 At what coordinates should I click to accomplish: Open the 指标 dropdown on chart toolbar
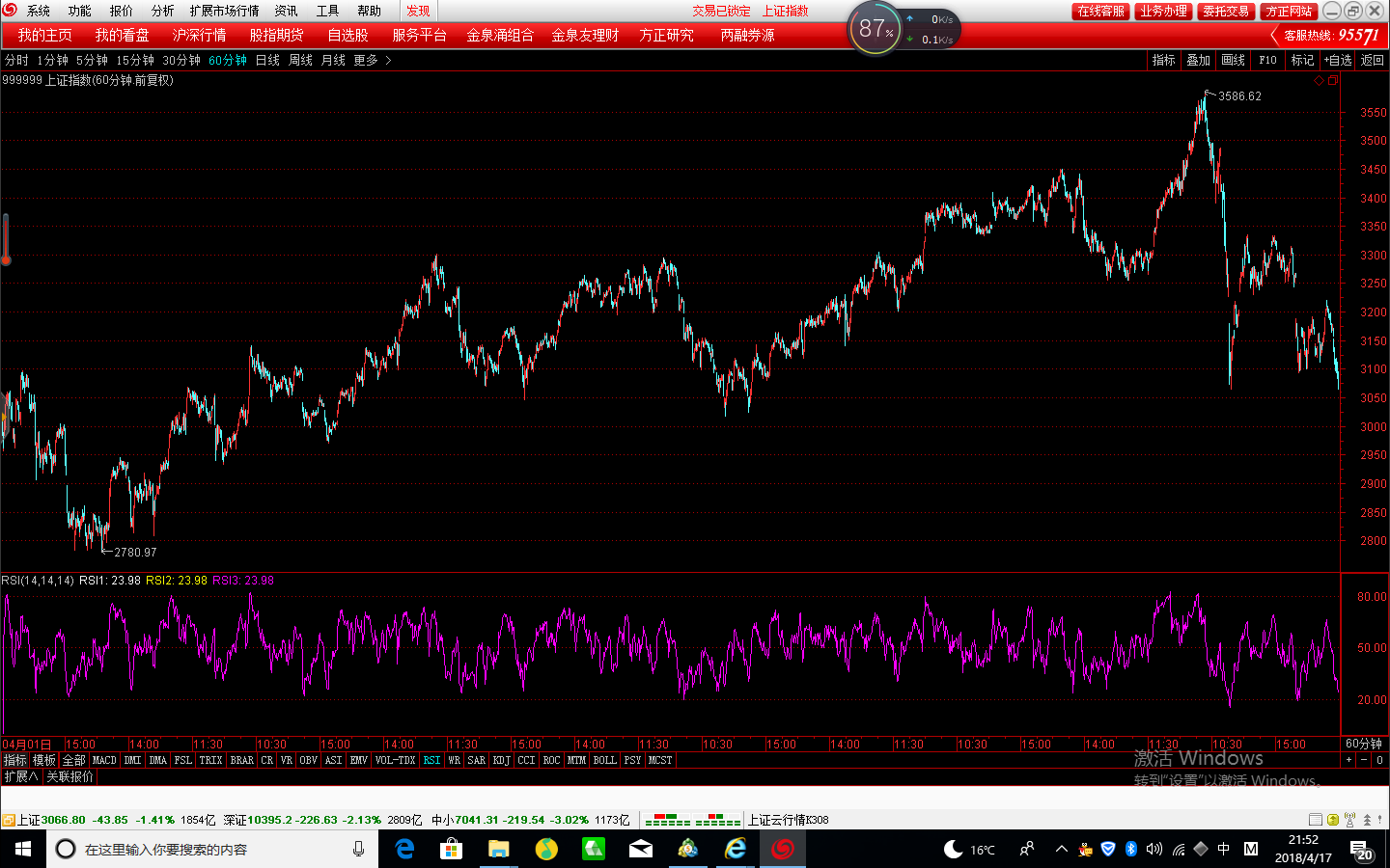(1163, 60)
